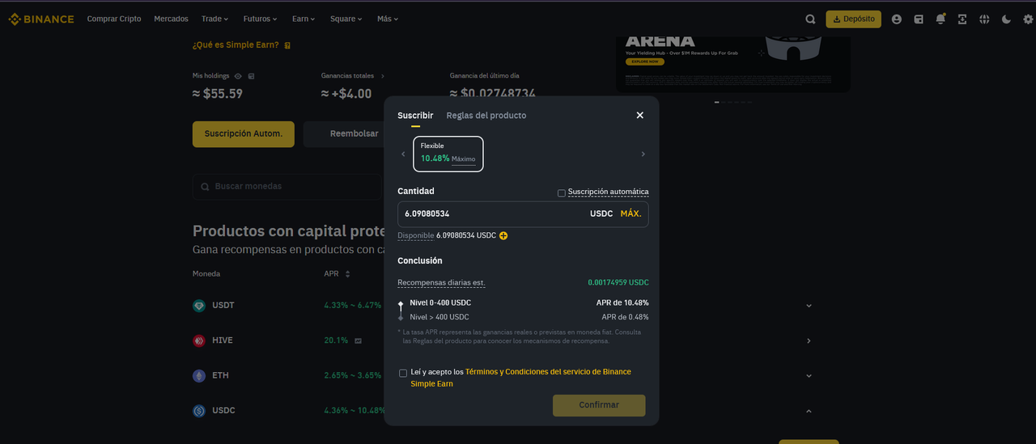1036x444 pixels.
Task: Click the yellow plus icon beside Disponible
Action: pos(503,235)
